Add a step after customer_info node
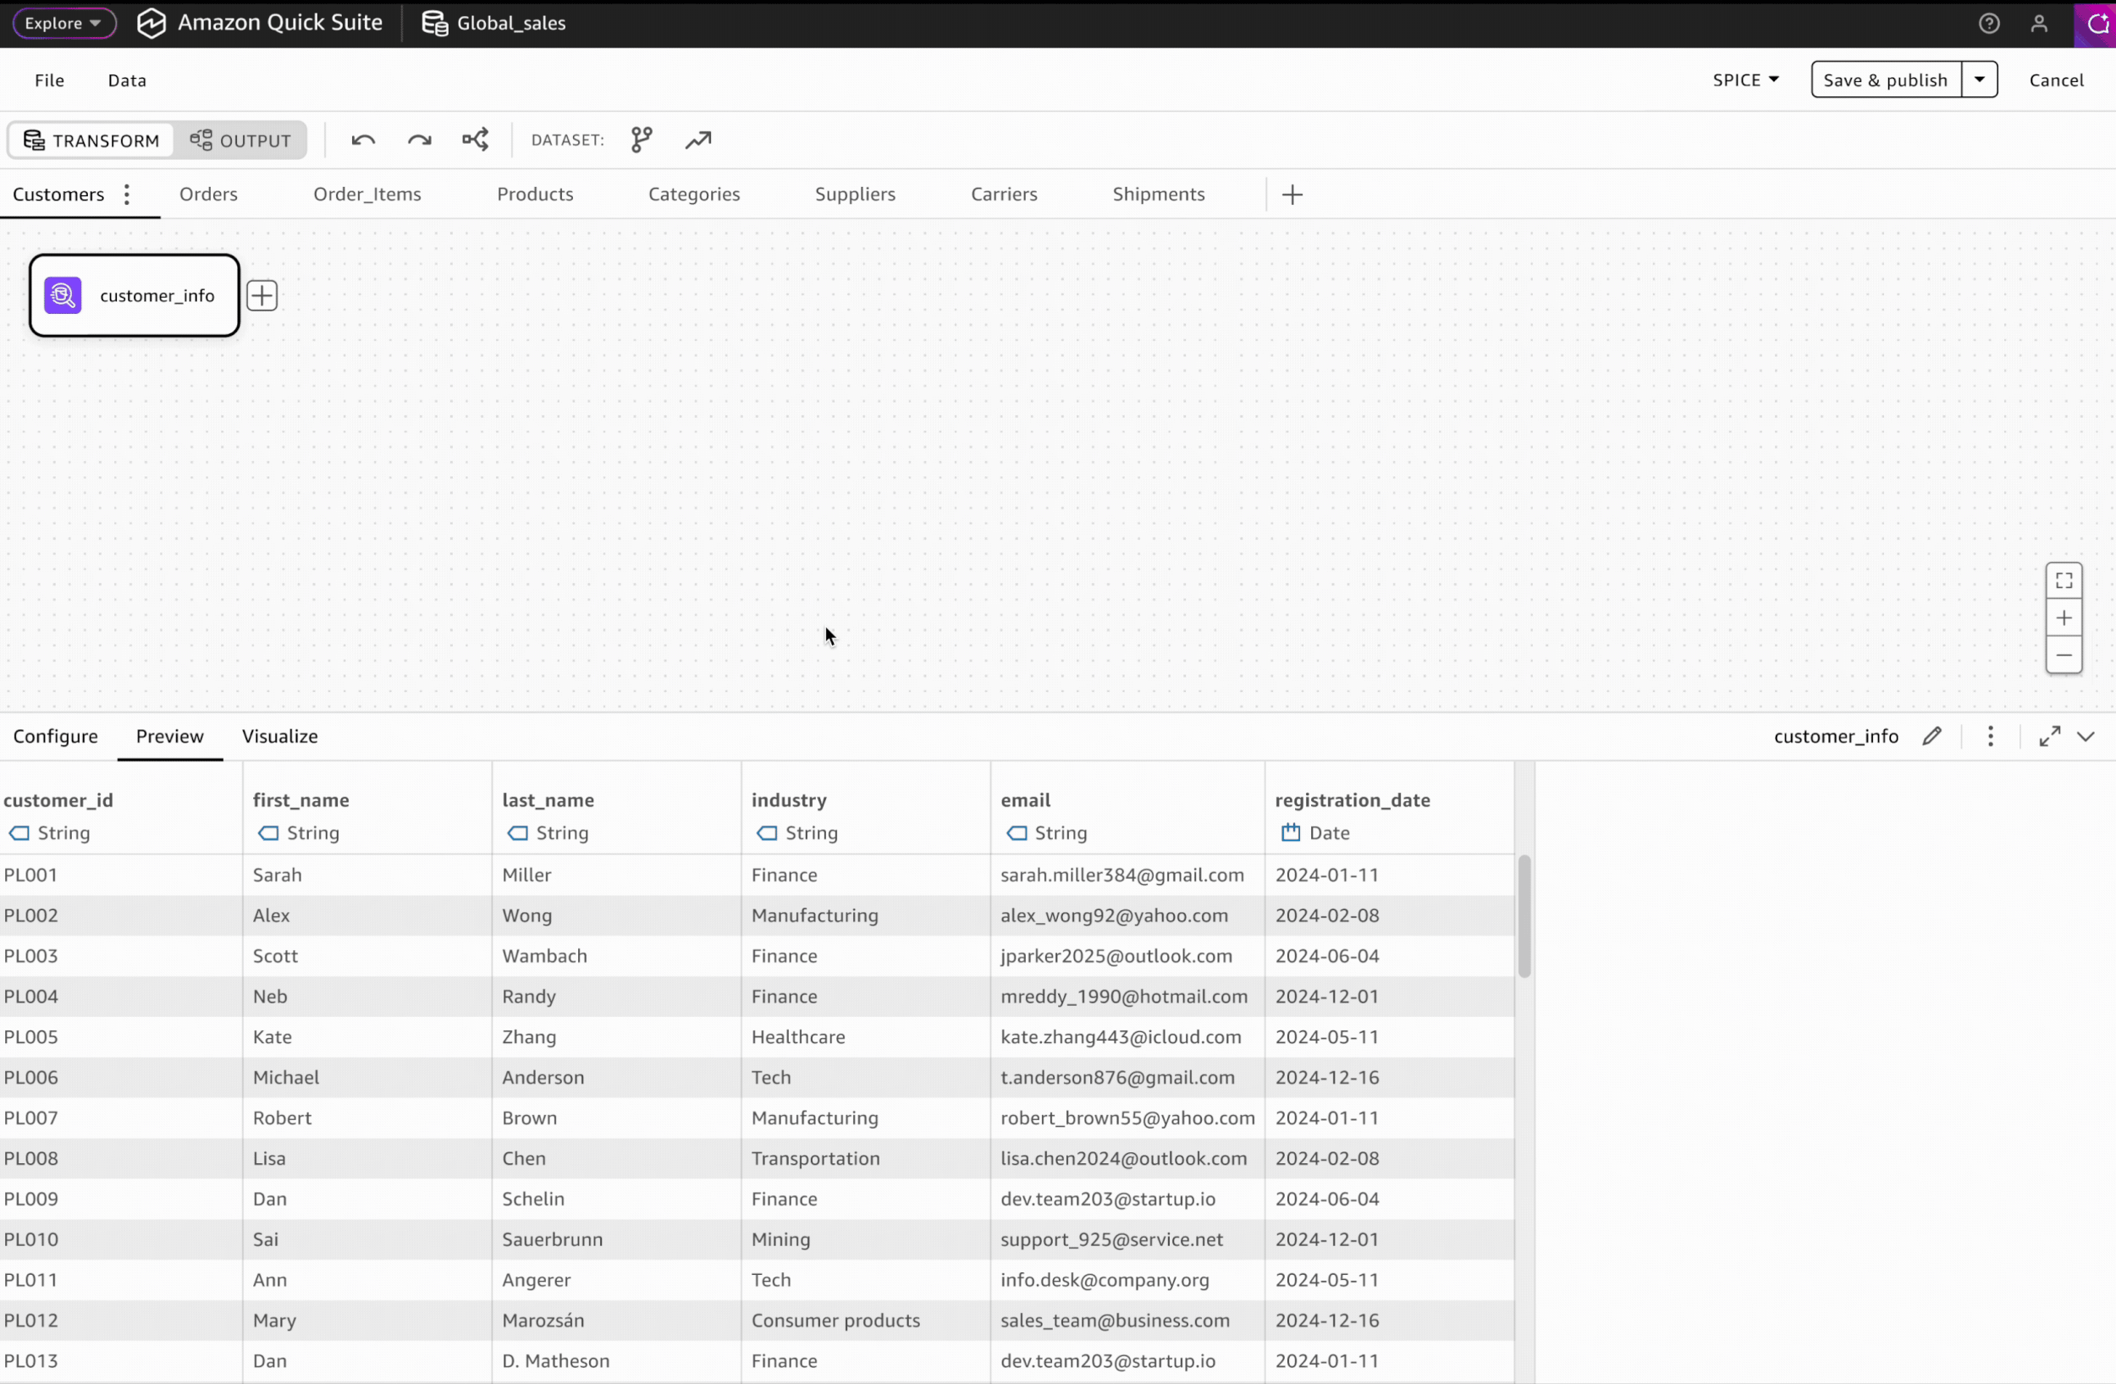Screen dimensions: 2116x1384 pyautogui.click(x=262, y=295)
